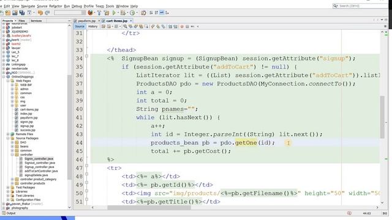Open the Tools menu
This screenshot has width=392, height=220.
pos(110,6)
